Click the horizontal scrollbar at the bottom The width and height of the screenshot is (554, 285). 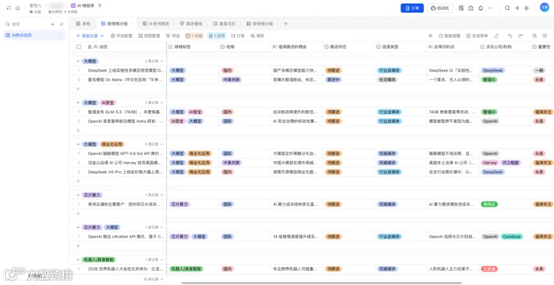(x=321, y=283)
